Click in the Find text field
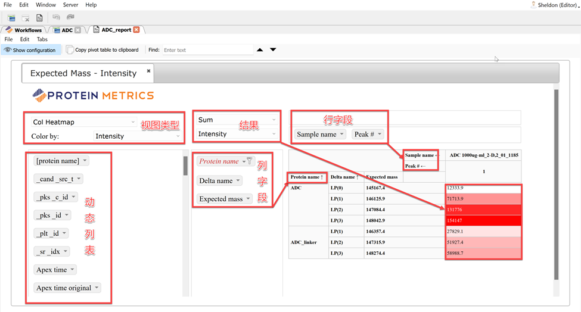This screenshot has width=581, height=312. click(208, 50)
